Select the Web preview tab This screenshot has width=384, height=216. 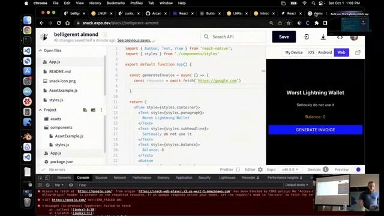click(x=341, y=52)
